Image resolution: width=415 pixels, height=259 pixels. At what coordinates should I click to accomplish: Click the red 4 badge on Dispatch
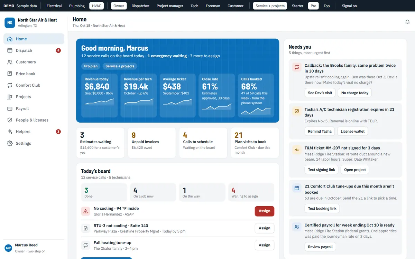tap(58, 50)
